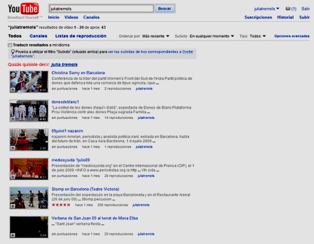Open Subido En cualquier momento dropdown
The image size is (314, 244).
[212, 36]
